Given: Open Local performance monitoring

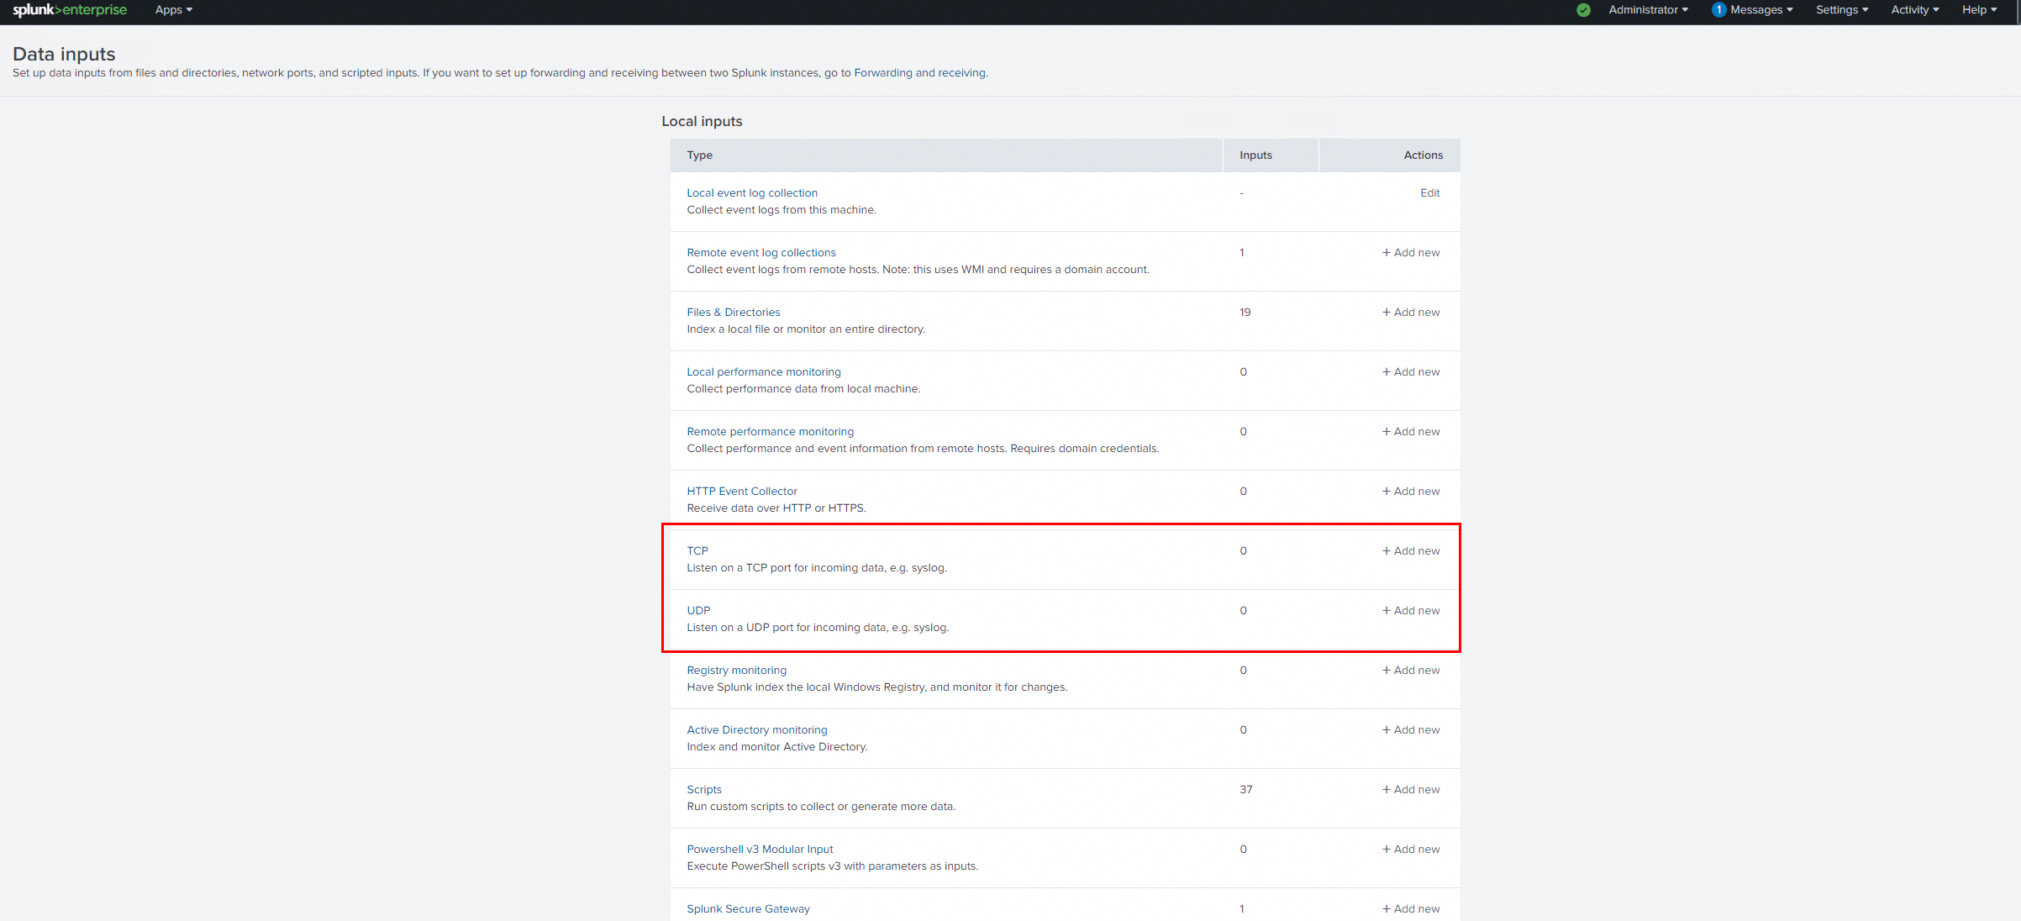Looking at the screenshot, I should point(764,372).
